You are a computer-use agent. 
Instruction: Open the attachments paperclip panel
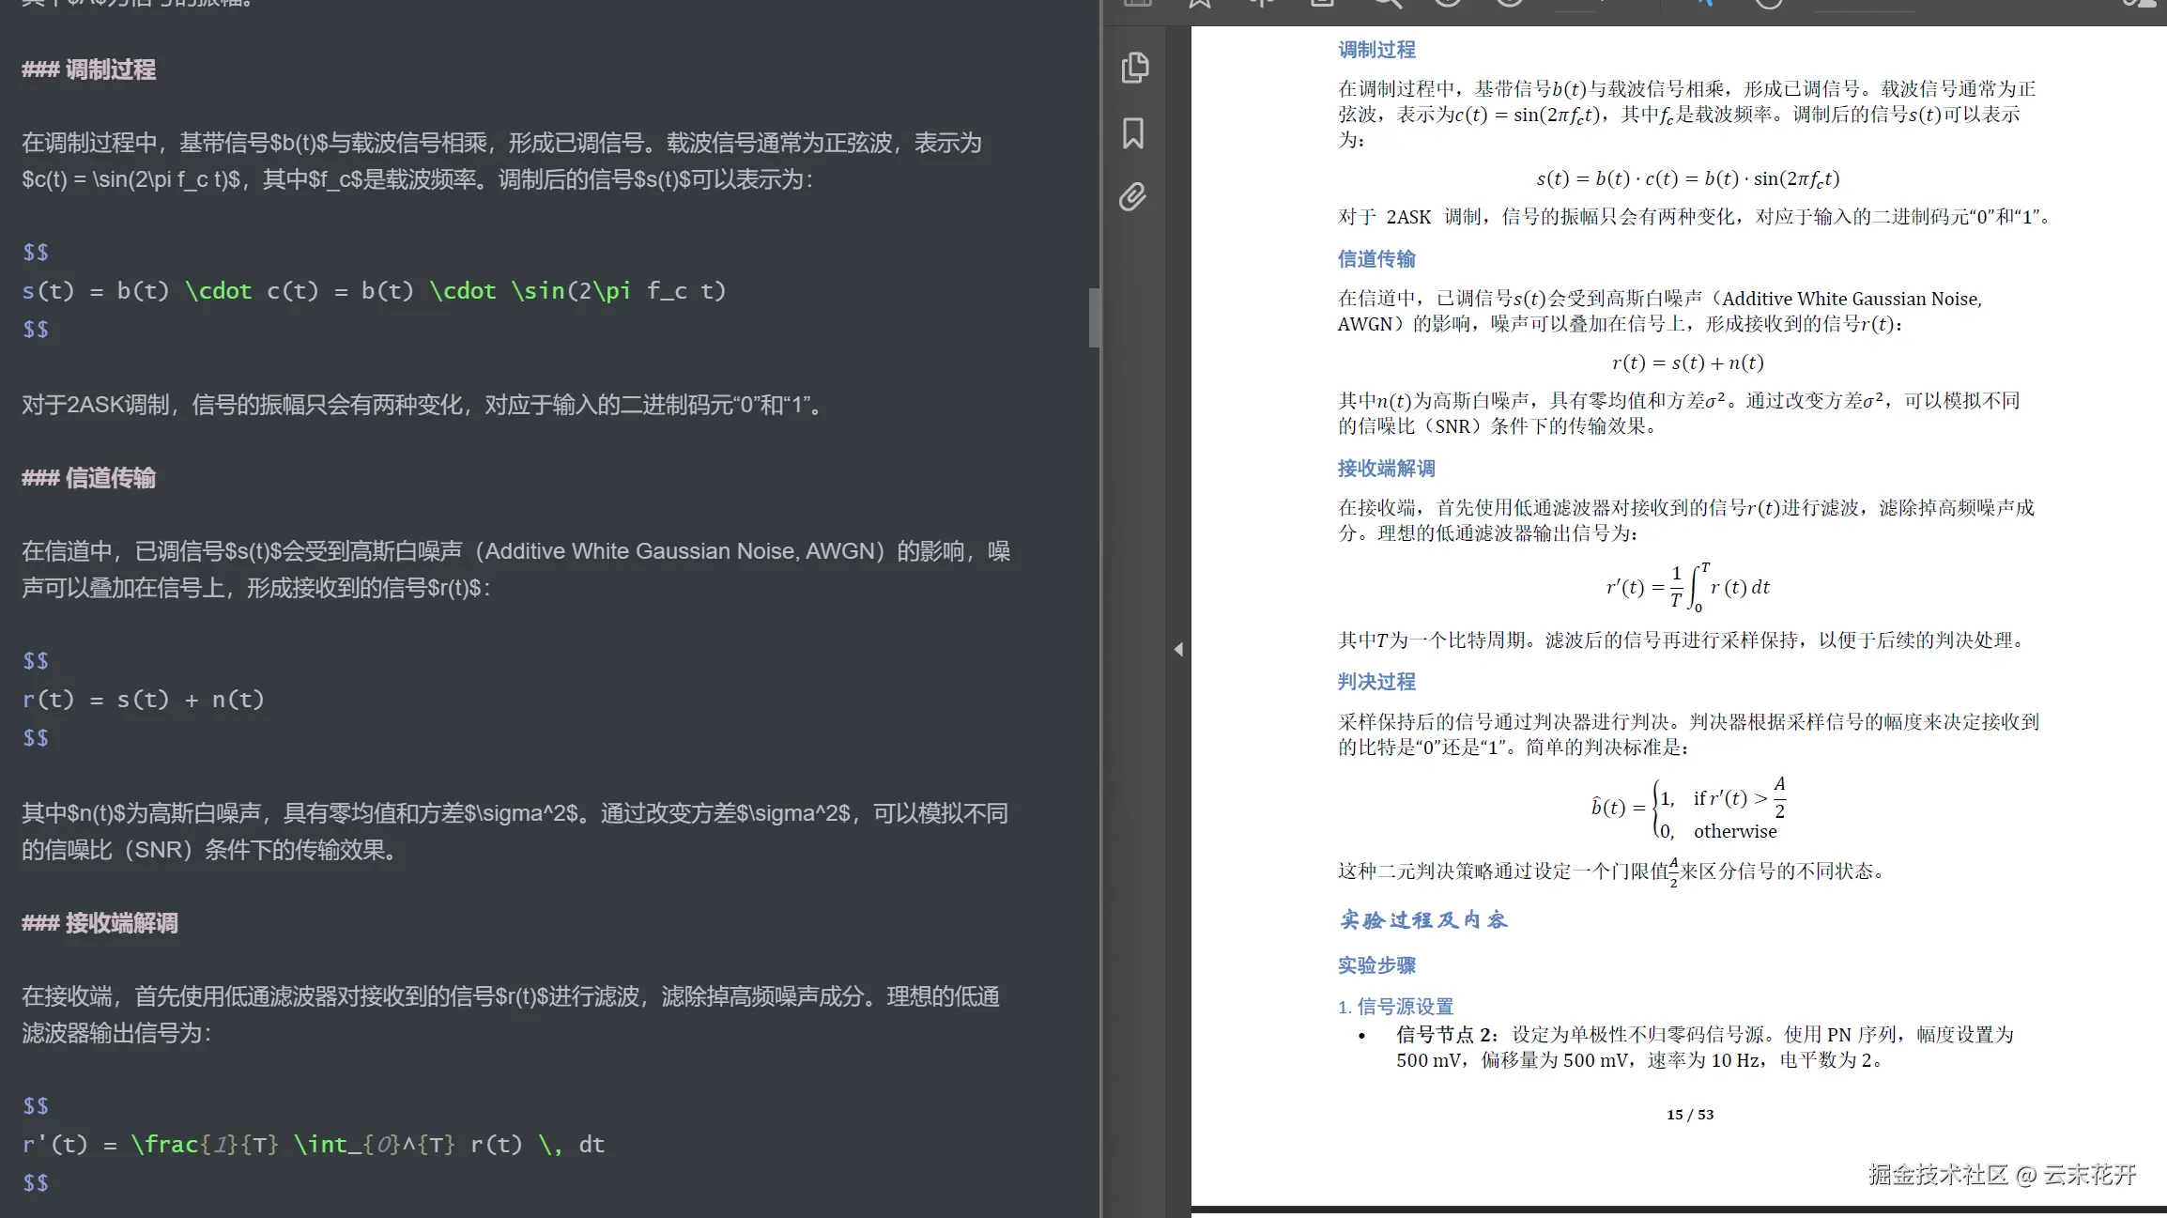coord(1132,197)
